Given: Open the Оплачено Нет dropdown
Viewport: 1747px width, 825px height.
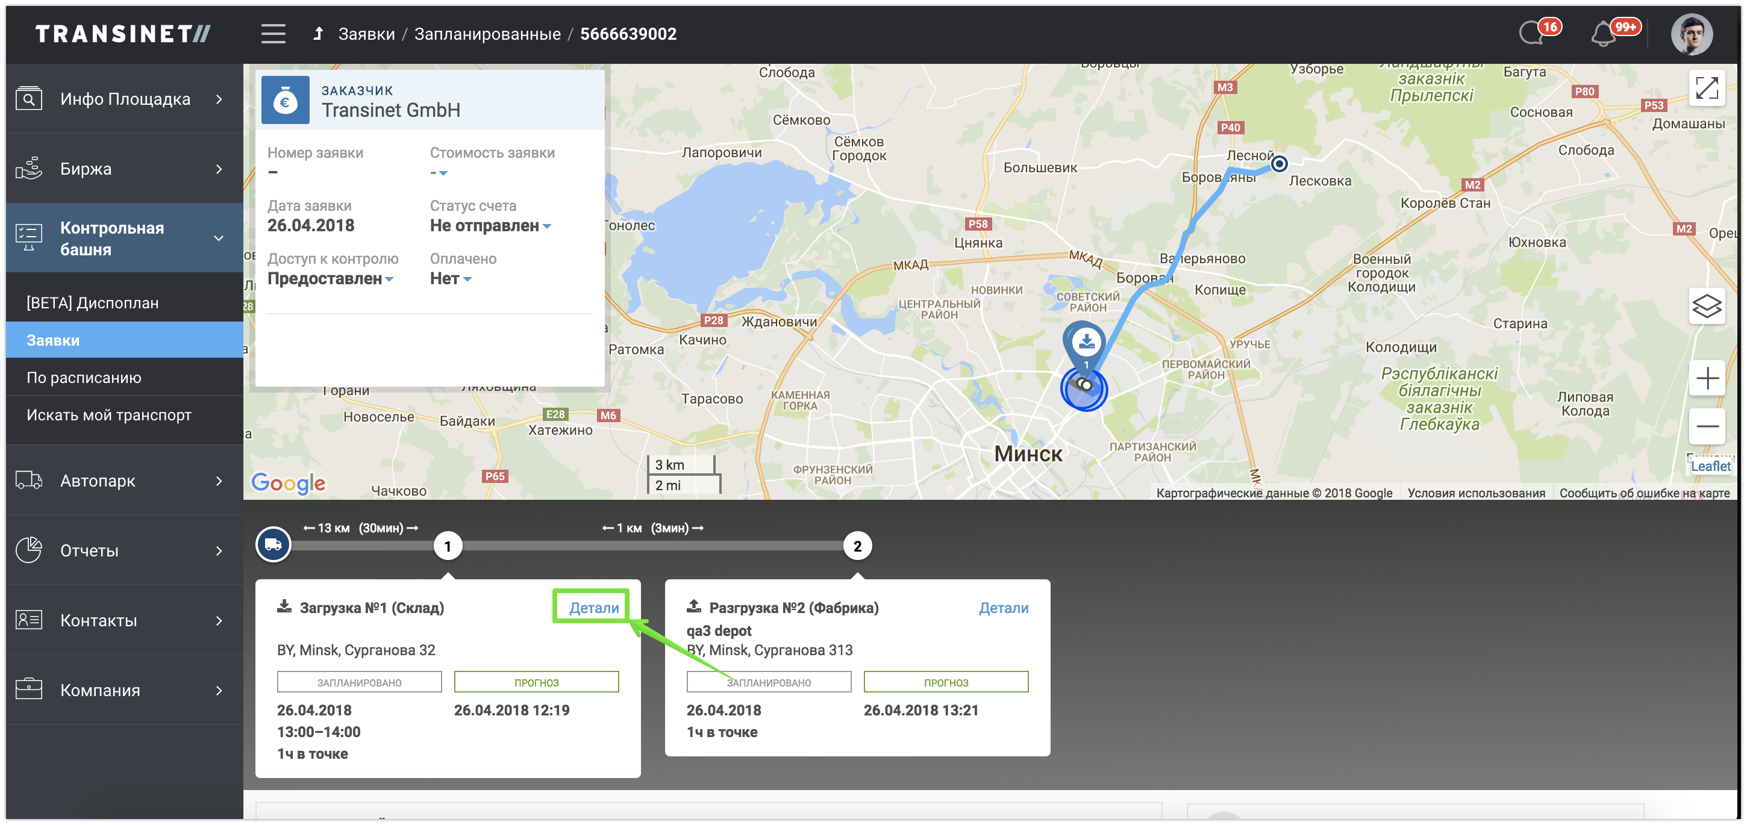Looking at the screenshot, I should [451, 279].
